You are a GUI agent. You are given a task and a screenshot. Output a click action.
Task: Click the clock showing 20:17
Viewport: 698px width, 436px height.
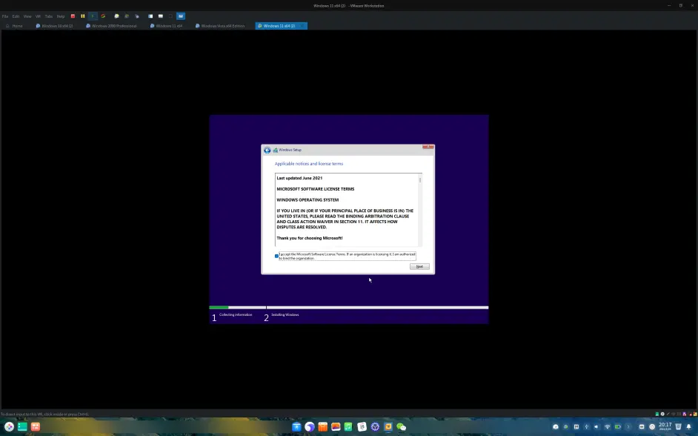click(x=665, y=426)
